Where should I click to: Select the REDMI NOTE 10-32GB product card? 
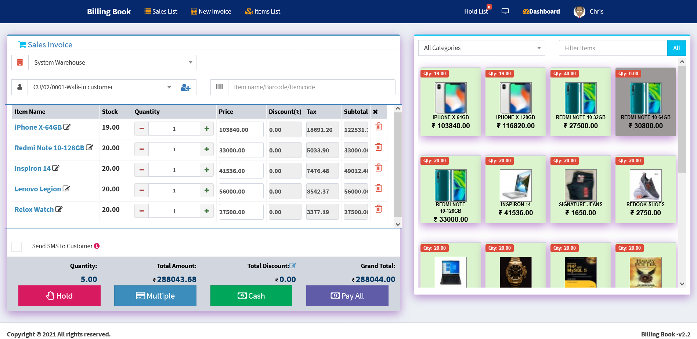coord(581,102)
